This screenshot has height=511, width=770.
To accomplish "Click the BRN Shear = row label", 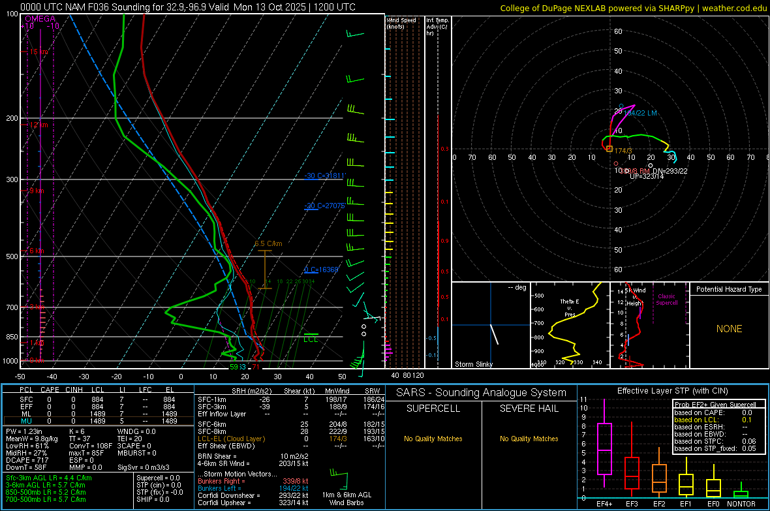I will point(217,456).
